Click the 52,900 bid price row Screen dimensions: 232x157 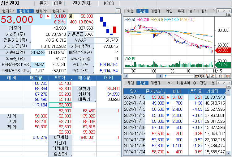coord(65,111)
